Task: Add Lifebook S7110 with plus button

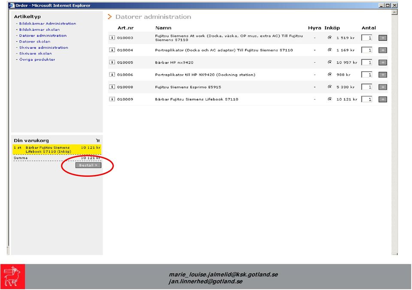Action: 382,100
